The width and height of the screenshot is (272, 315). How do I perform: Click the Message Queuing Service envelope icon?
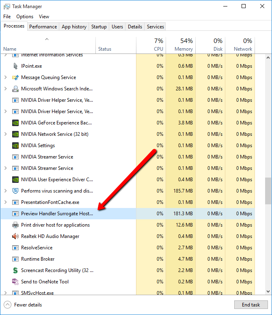[15, 77]
